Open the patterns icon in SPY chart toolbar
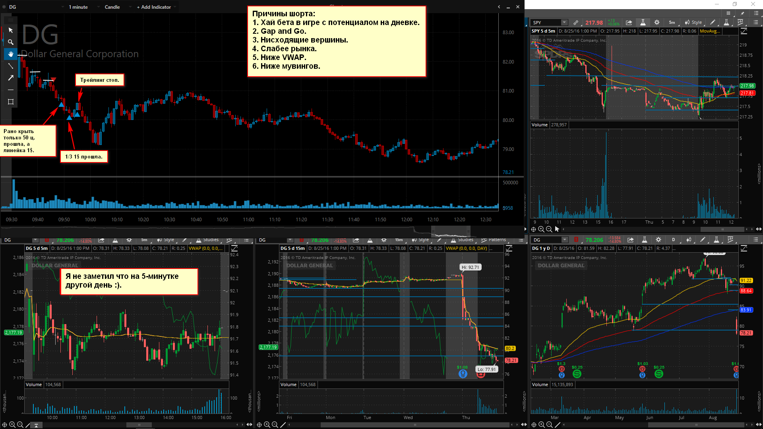Screen dimensions: 763x429 tap(740, 23)
